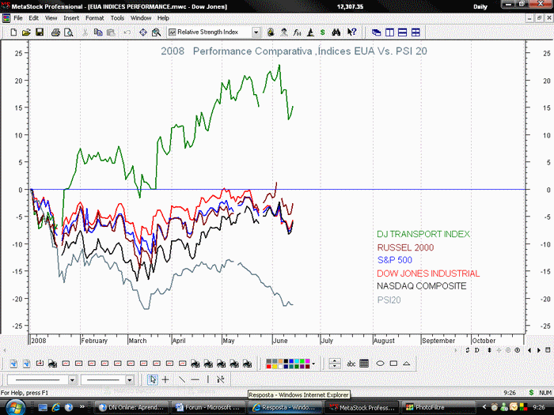
Task: Select the triangle drawing tool
Action: click(x=406, y=364)
